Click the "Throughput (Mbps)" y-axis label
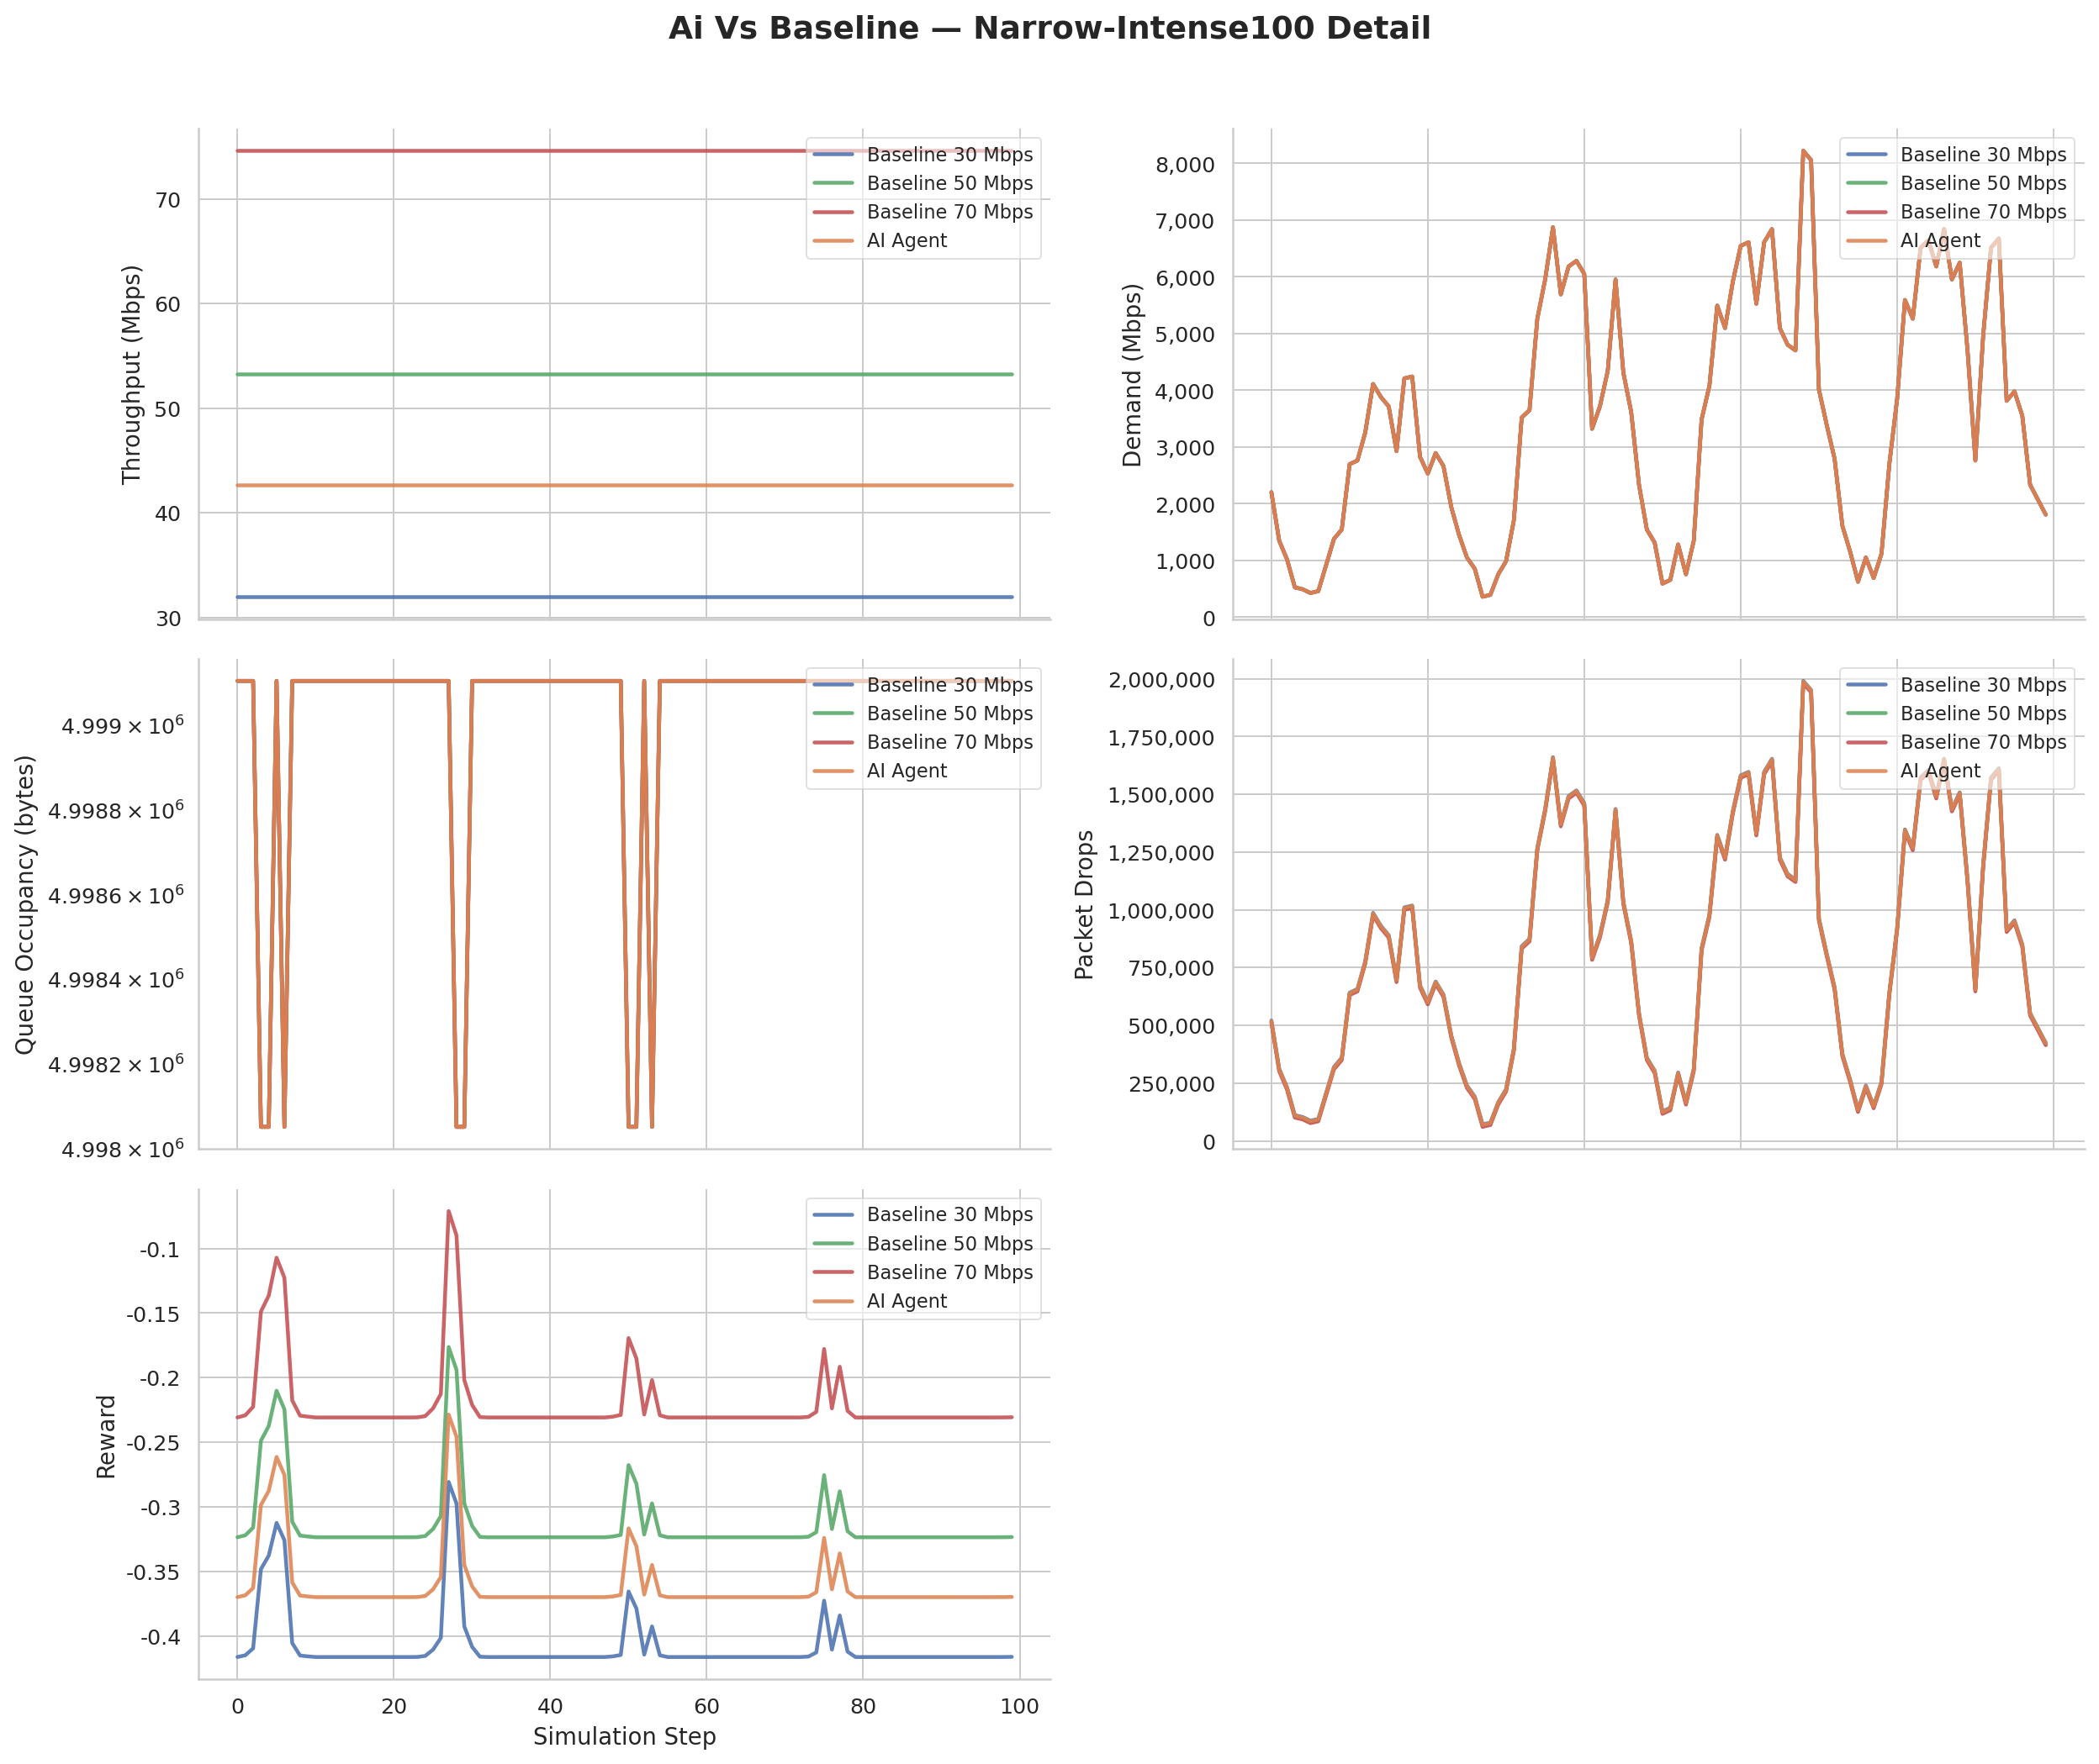Image resolution: width=2099 pixels, height=1764 pixels. coord(131,374)
